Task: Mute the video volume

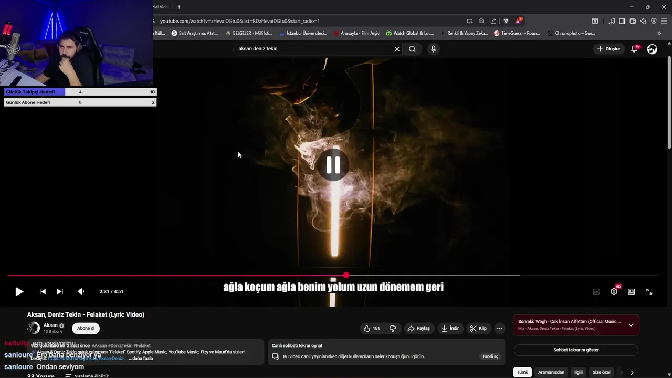Action: tap(81, 291)
